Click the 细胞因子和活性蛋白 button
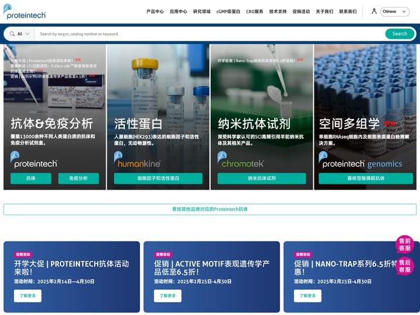This screenshot has height=315, width=420. click(158, 178)
